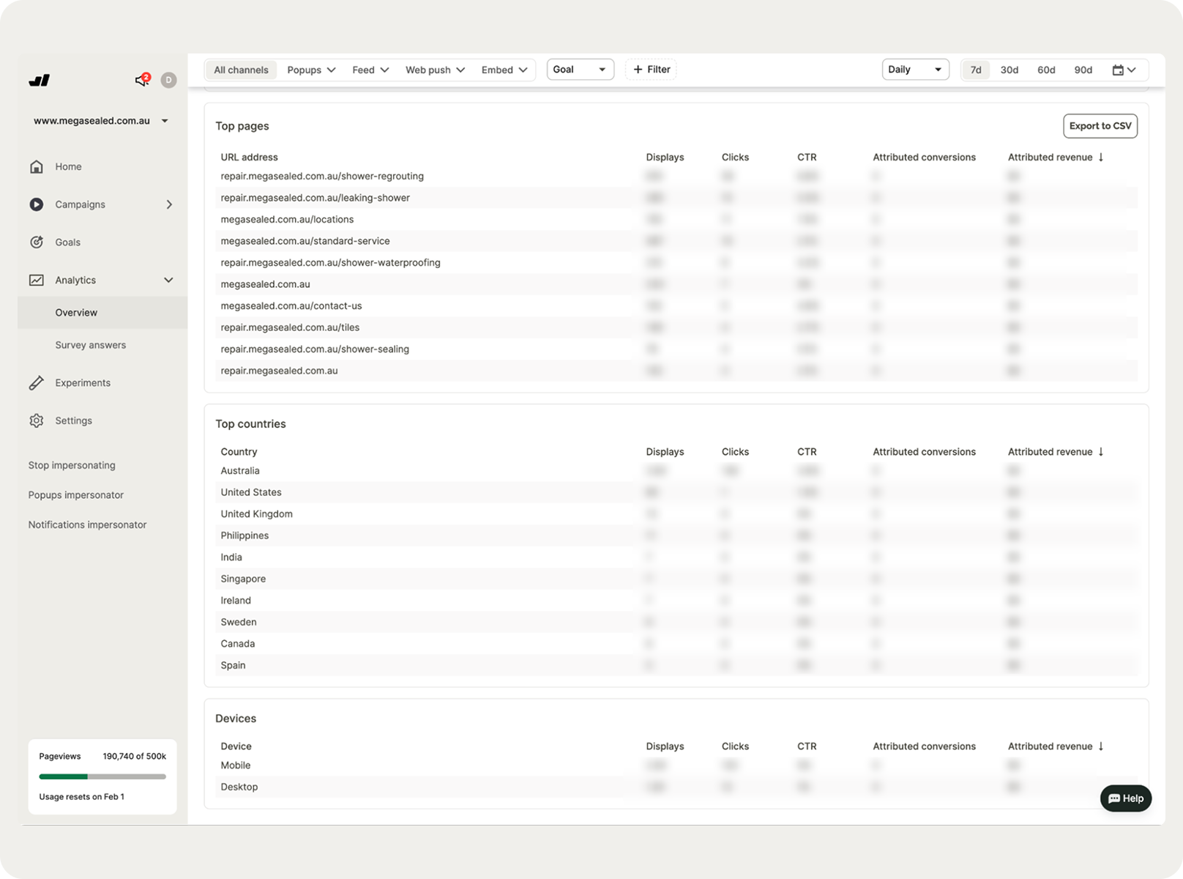
Task: Select the All channels tab
Action: tap(241, 70)
